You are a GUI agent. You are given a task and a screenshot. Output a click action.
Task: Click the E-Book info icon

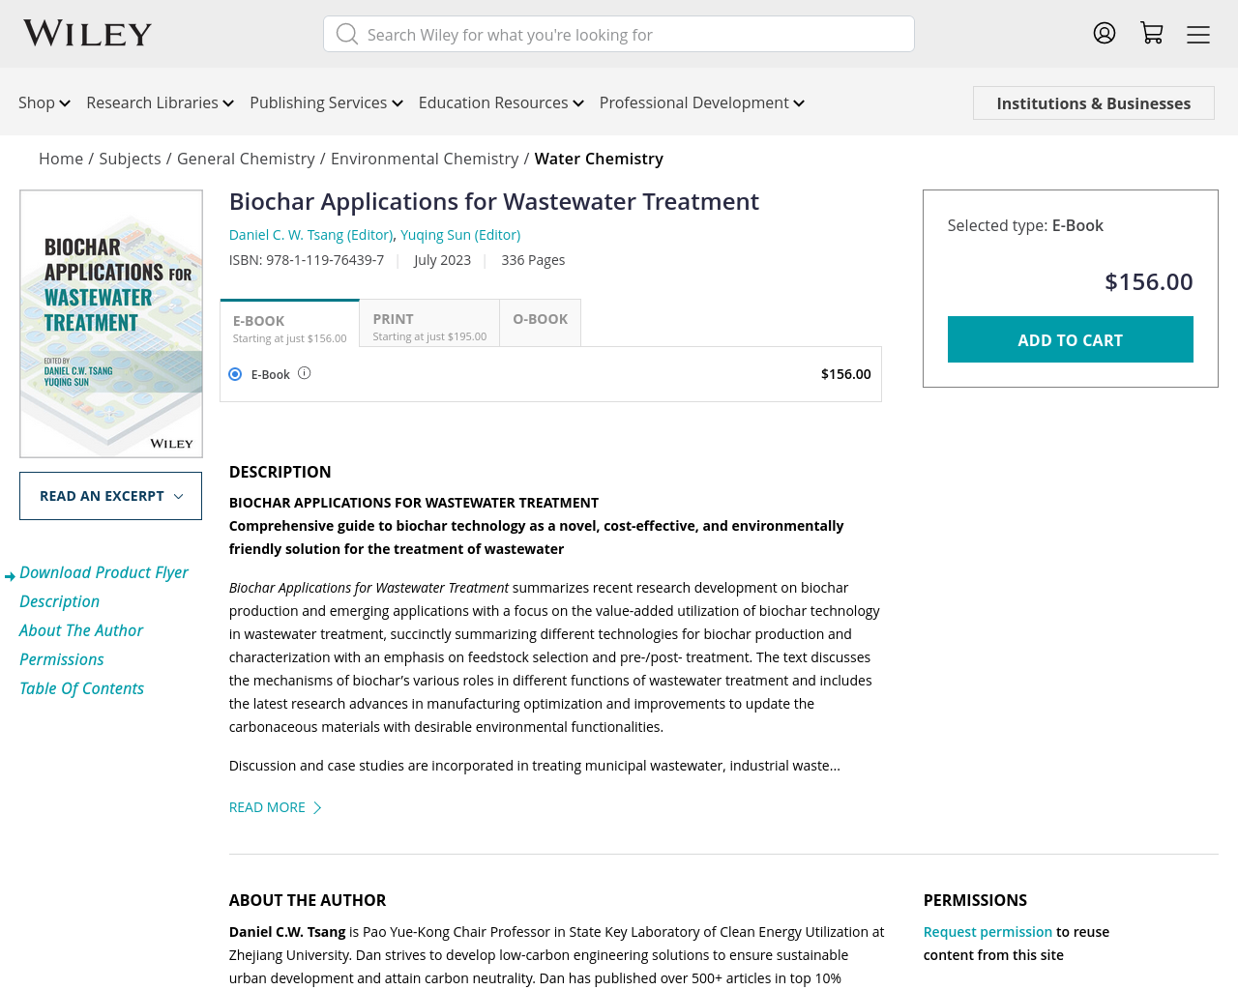(x=305, y=373)
